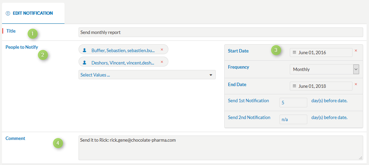The image size is (369, 165).
Task: Click the person icon beside Buffier, Sebastien
Action: (85, 50)
